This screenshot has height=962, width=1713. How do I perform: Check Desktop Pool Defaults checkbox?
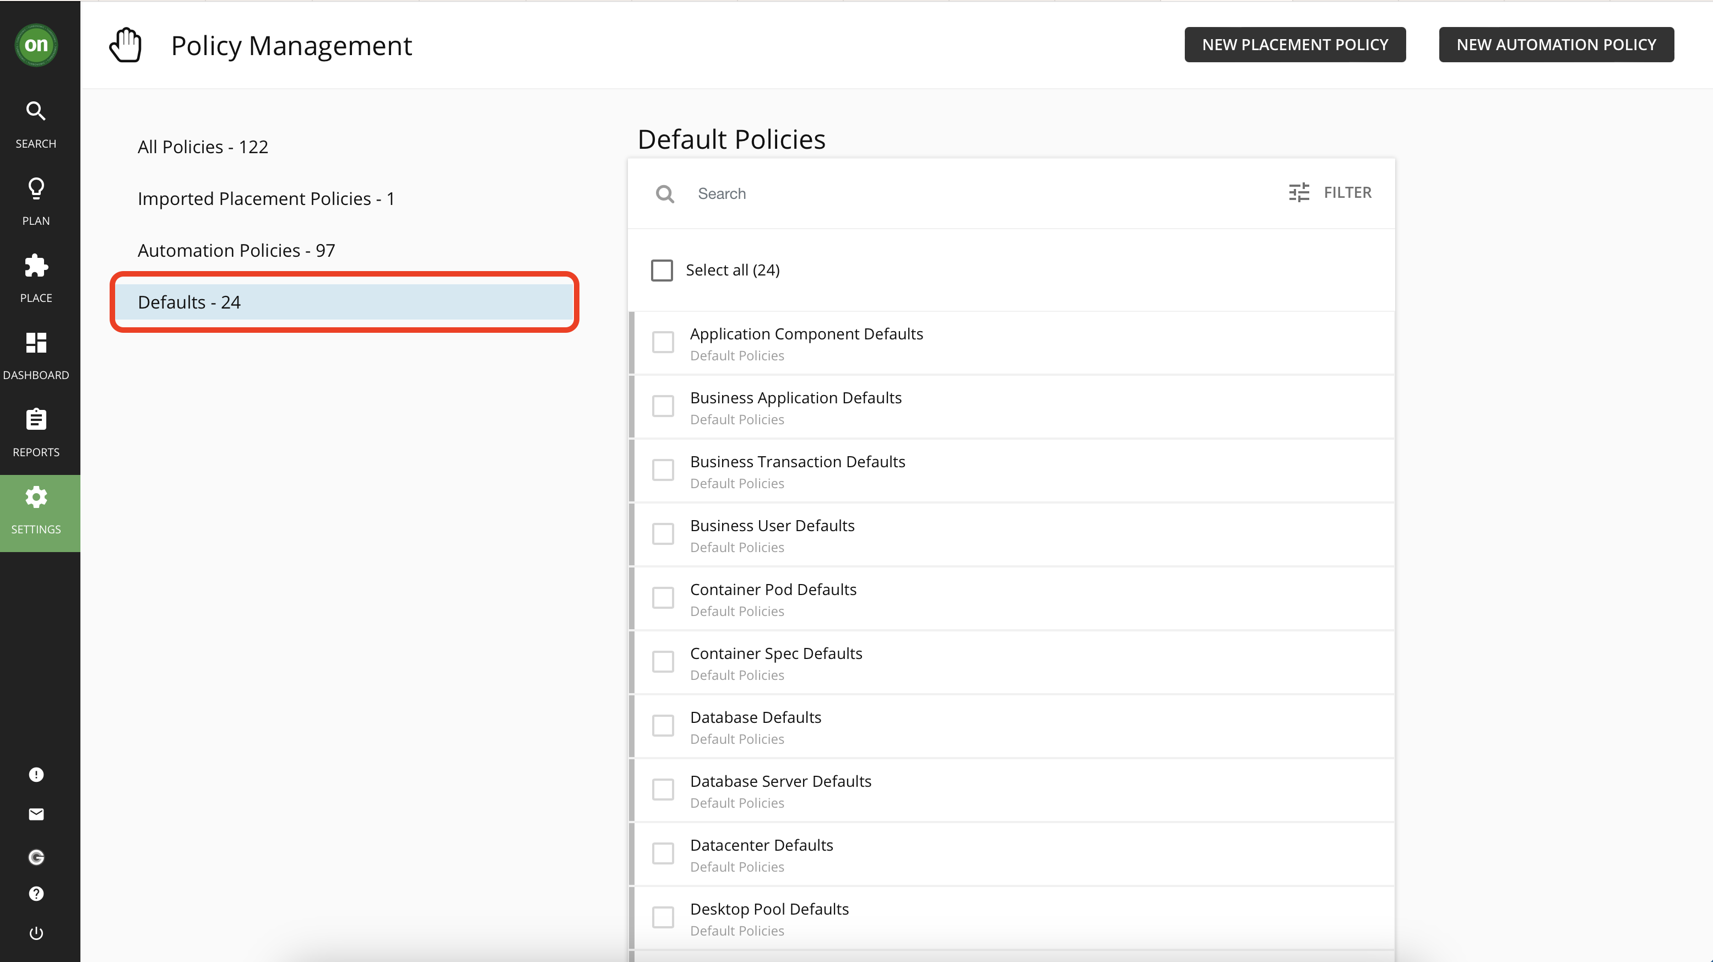663,917
